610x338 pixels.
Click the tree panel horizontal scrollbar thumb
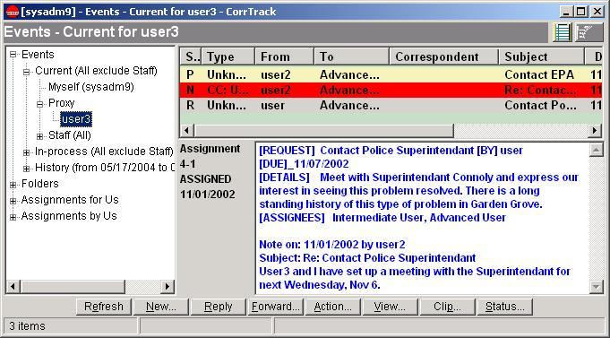[72, 287]
